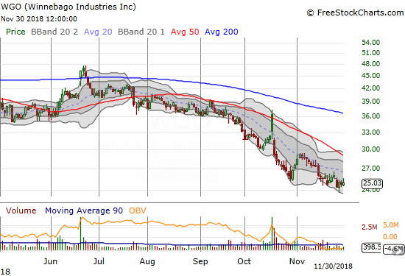Image resolution: width=405 pixels, height=276 pixels.
Task: Click the Aug month label
Action: 147,261
